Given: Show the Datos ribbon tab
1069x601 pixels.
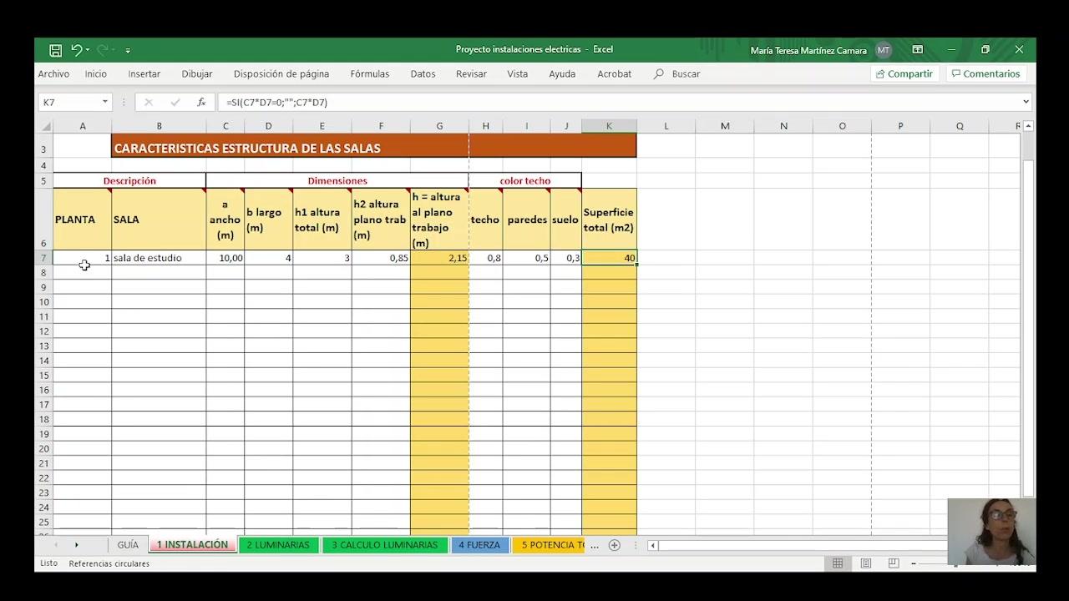Looking at the screenshot, I should point(423,73).
